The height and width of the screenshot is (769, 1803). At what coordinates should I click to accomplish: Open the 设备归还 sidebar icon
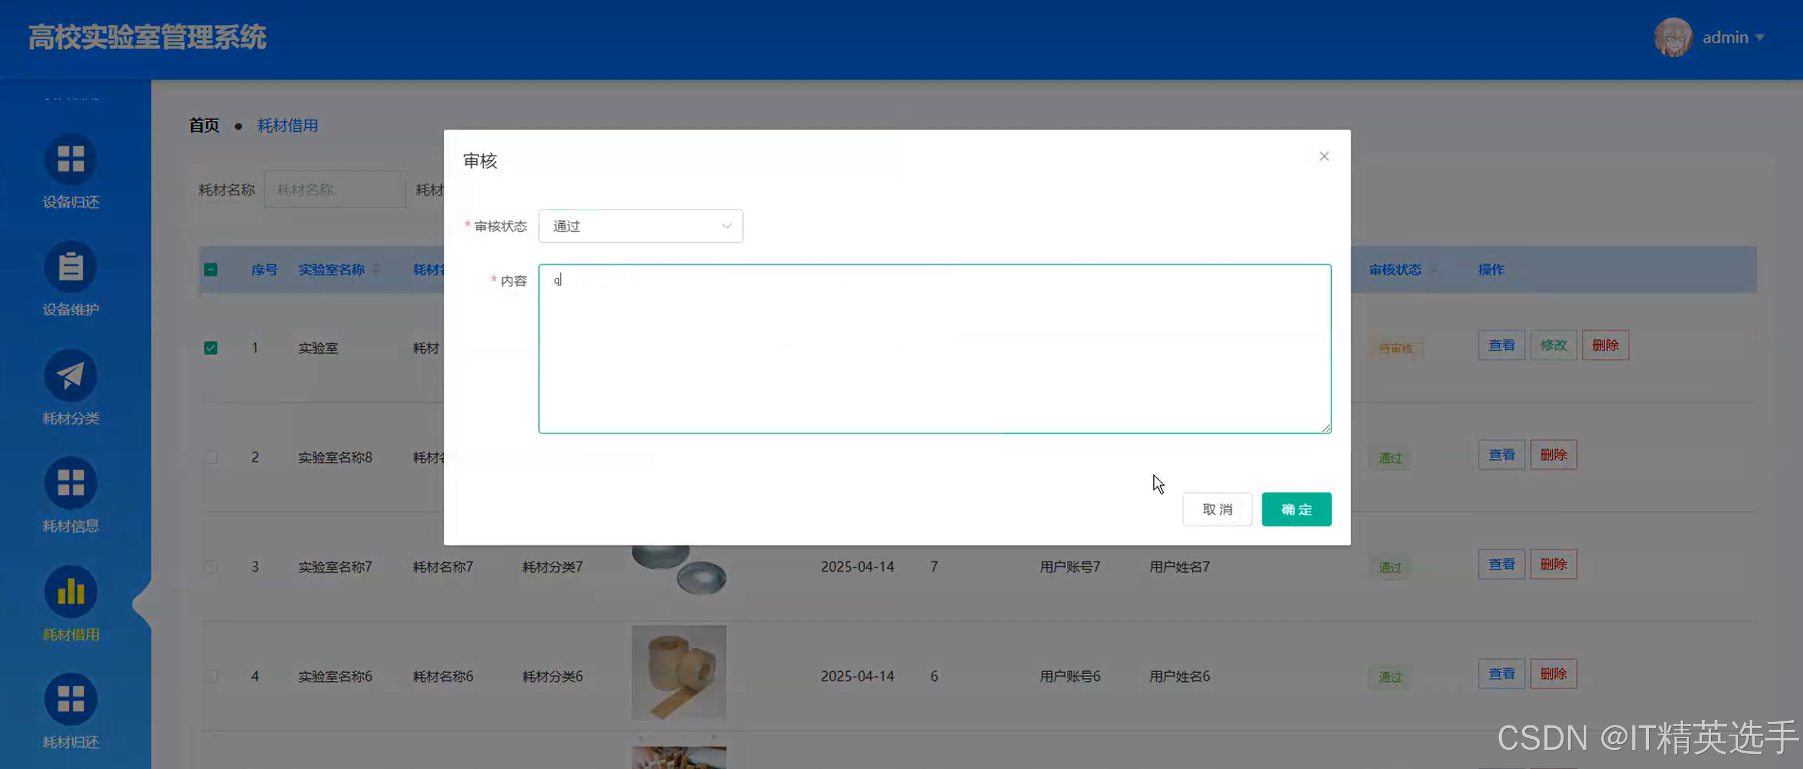pyautogui.click(x=71, y=160)
